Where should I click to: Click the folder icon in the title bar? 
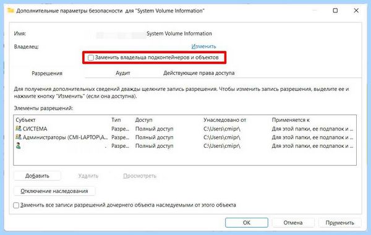click(x=11, y=11)
